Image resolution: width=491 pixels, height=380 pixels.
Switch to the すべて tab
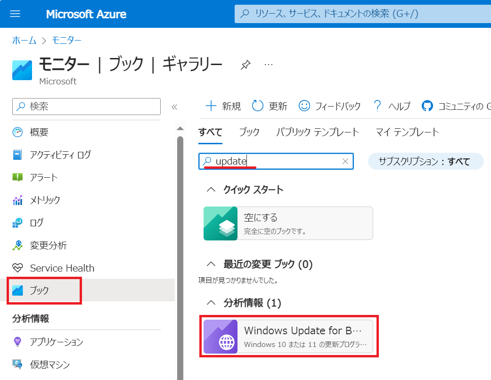211,132
